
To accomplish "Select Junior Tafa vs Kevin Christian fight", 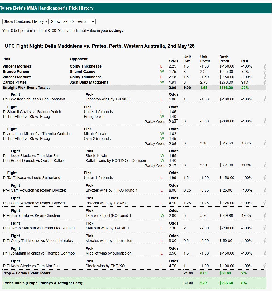I will tap(35, 215).
